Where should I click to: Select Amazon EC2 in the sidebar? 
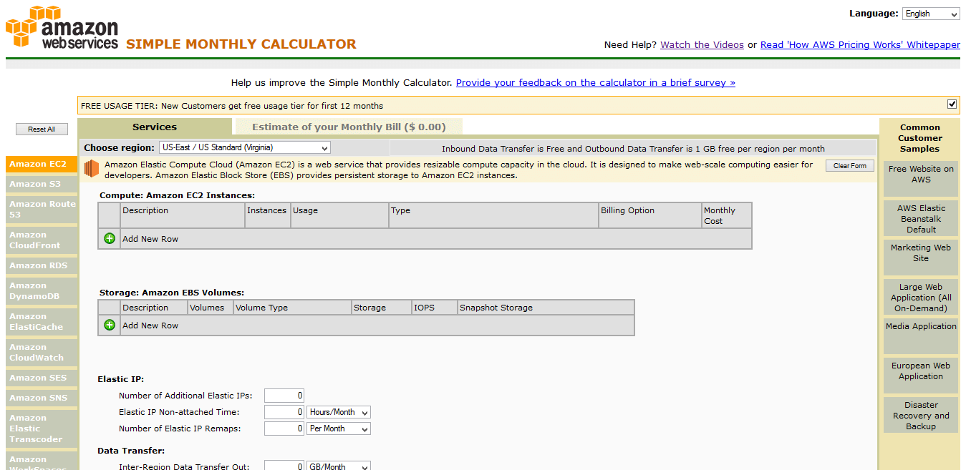42,164
